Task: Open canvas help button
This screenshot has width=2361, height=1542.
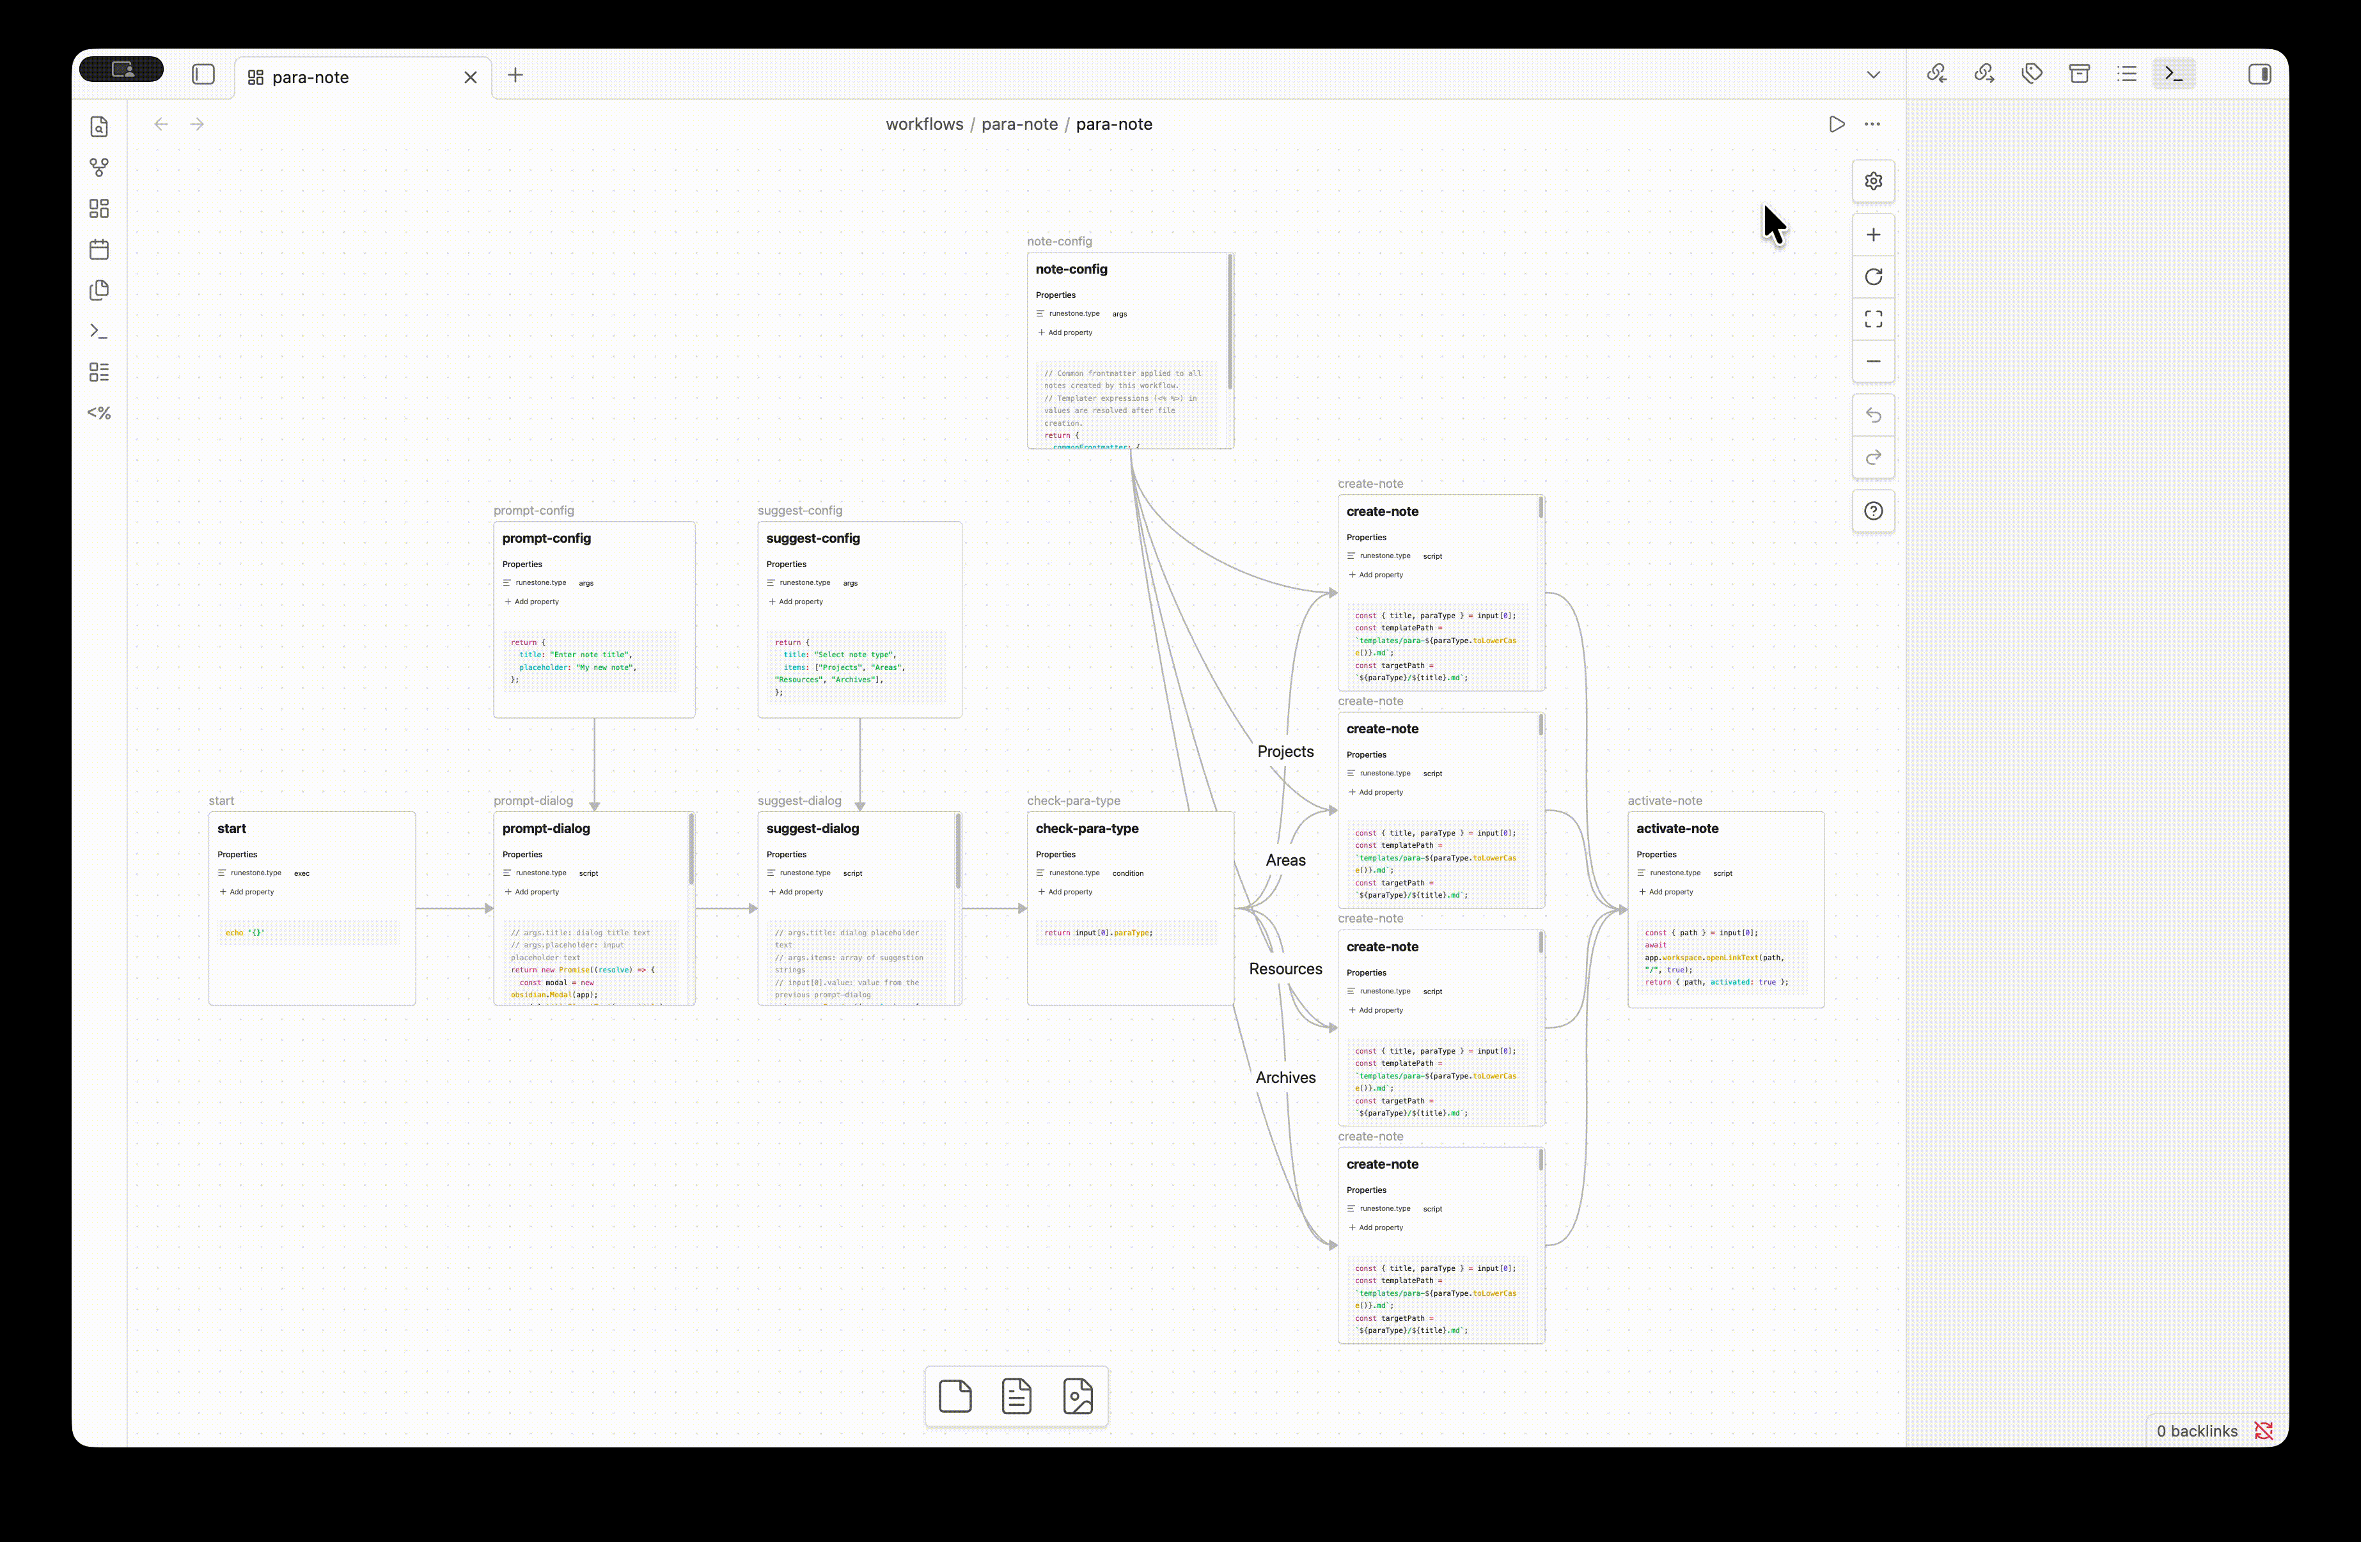Action: point(1873,511)
